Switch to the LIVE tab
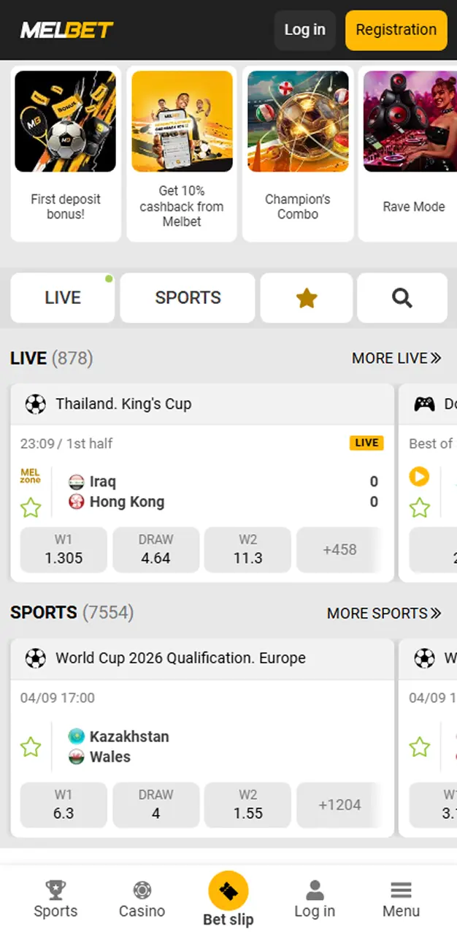 point(63,298)
